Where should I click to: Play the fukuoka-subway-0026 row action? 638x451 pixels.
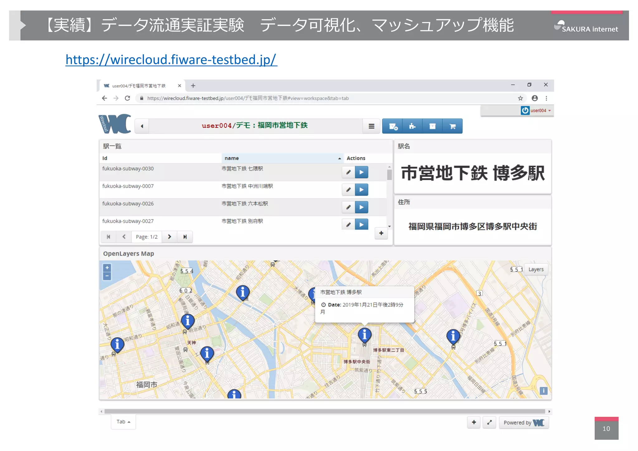click(362, 207)
